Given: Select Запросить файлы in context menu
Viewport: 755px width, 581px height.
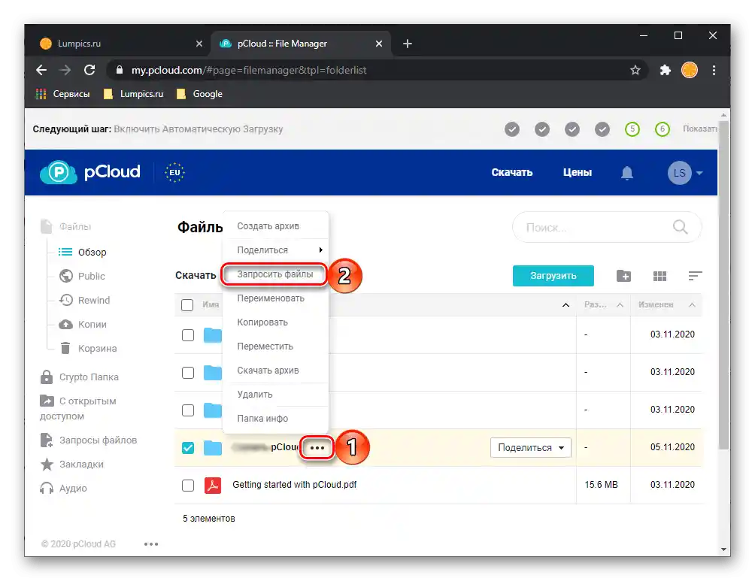Looking at the screenshot, I should [275, 274].
